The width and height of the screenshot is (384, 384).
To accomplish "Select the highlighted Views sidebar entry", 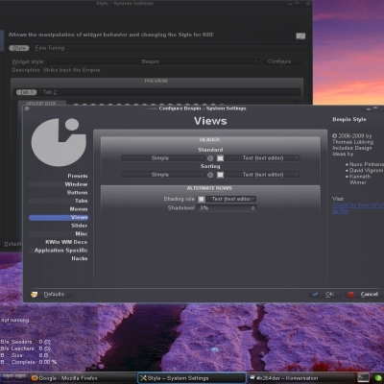I will pyautogui.click(x=59, y=218).
